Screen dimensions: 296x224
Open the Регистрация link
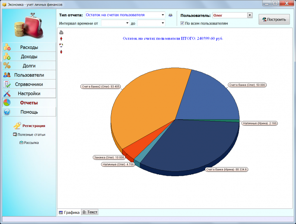[x=34, y=126]
